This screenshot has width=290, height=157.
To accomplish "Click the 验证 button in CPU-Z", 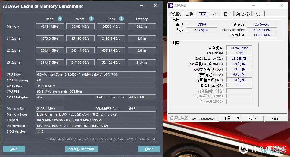I will point(252,118).
